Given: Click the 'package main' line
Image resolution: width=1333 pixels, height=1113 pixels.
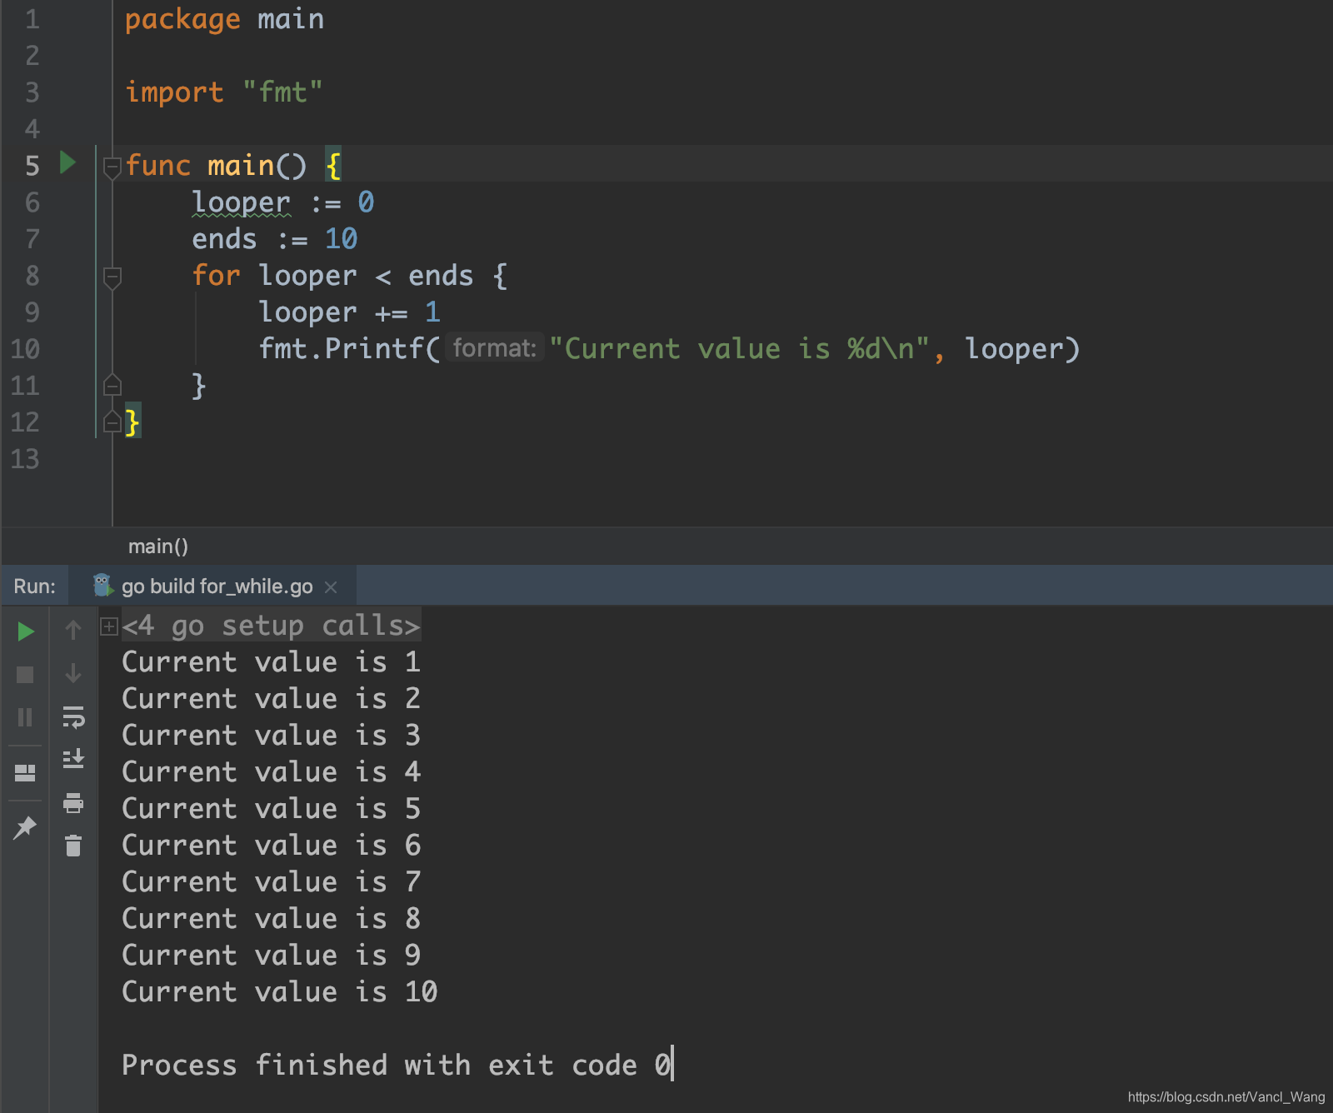Looking at the screenshot, I should click(x=224, y=18).
